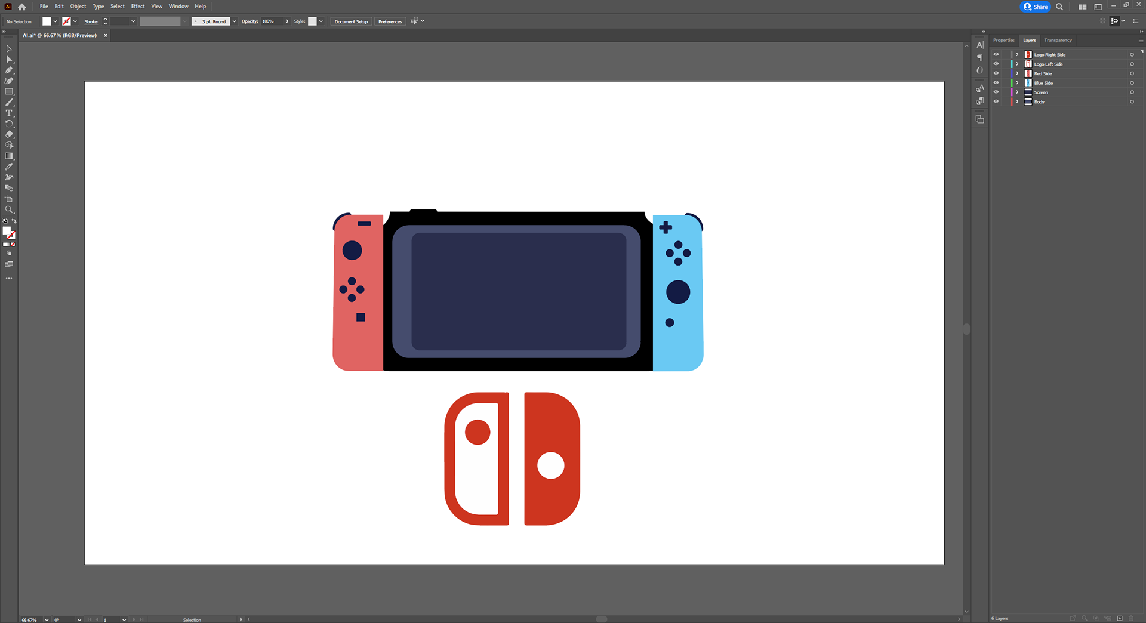Open the Effect menu
Viewport: 1146px width, 623px height.
[138, 7]
